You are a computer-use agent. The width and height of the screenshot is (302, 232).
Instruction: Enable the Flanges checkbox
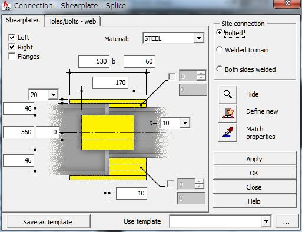12,57
